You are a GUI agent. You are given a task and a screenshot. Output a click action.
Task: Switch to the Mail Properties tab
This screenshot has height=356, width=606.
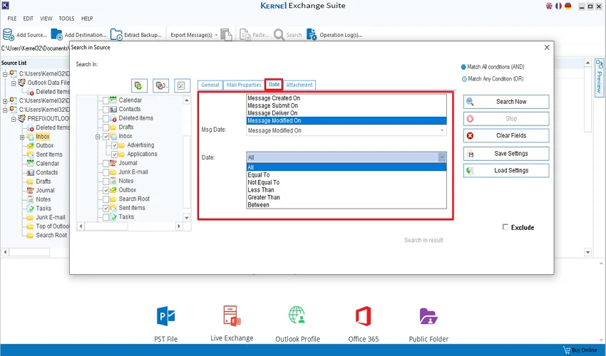coord(244,85)
